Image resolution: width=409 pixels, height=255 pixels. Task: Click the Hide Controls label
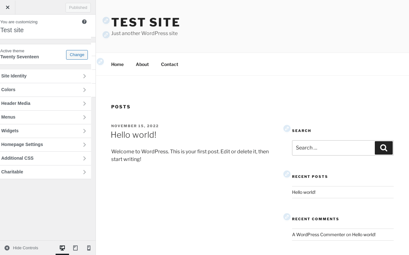tap(26, 248)
